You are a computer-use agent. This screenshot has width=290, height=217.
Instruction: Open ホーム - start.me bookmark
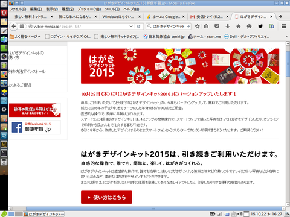click(204, 37)
